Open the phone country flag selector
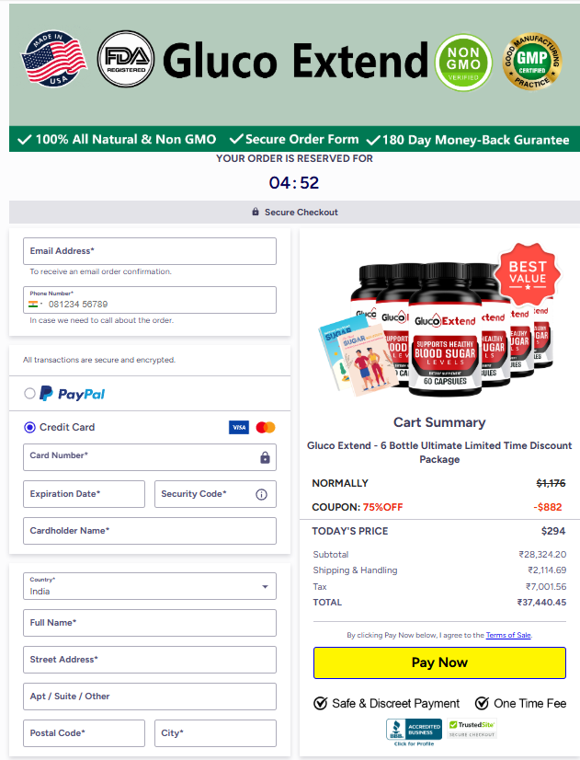The image size is (580, 760). tap(35, 305)
